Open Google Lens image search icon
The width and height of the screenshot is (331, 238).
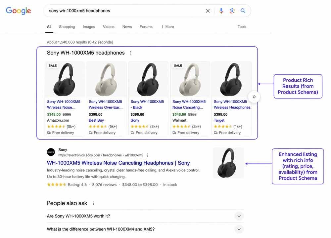232,11
